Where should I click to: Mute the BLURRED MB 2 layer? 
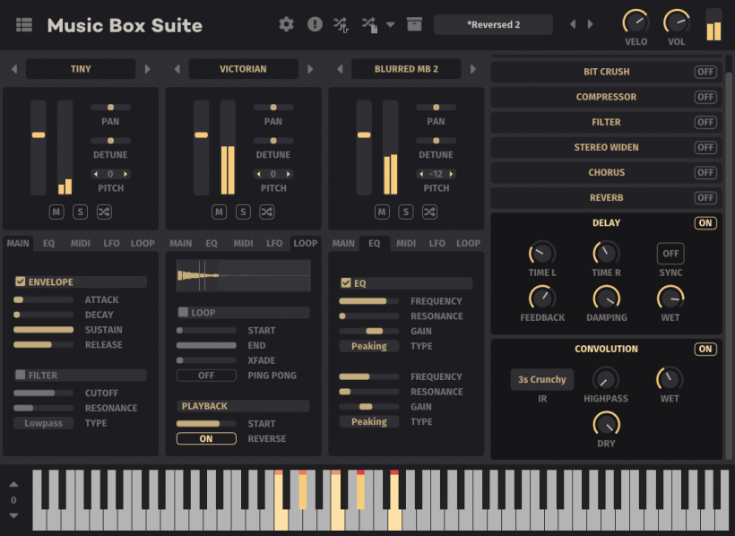click(382, 212)
